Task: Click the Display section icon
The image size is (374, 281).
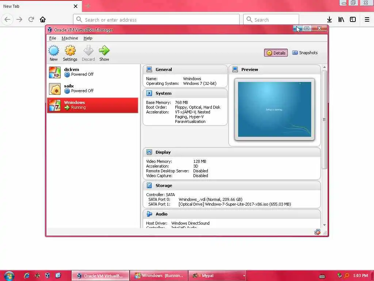Action: pyautogui.click(x=149, y=152)
